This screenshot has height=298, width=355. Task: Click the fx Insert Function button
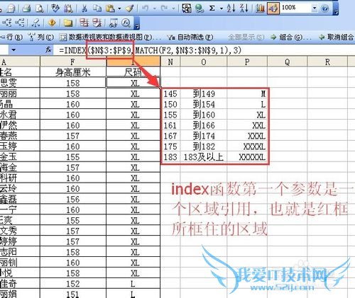coord(48,50)
